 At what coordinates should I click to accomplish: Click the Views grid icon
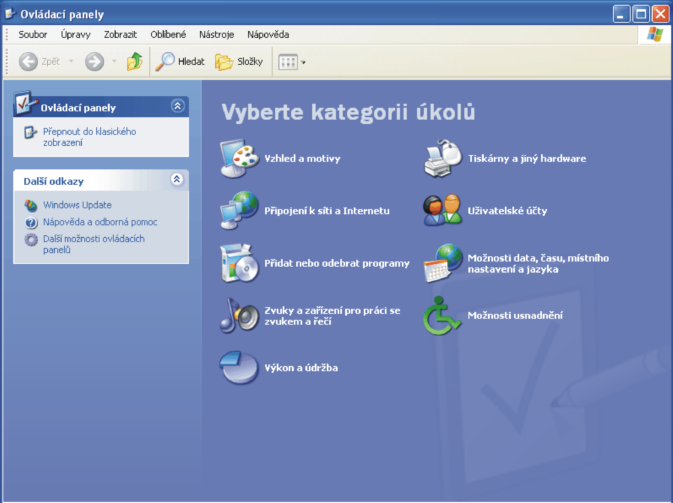point(288,62)
